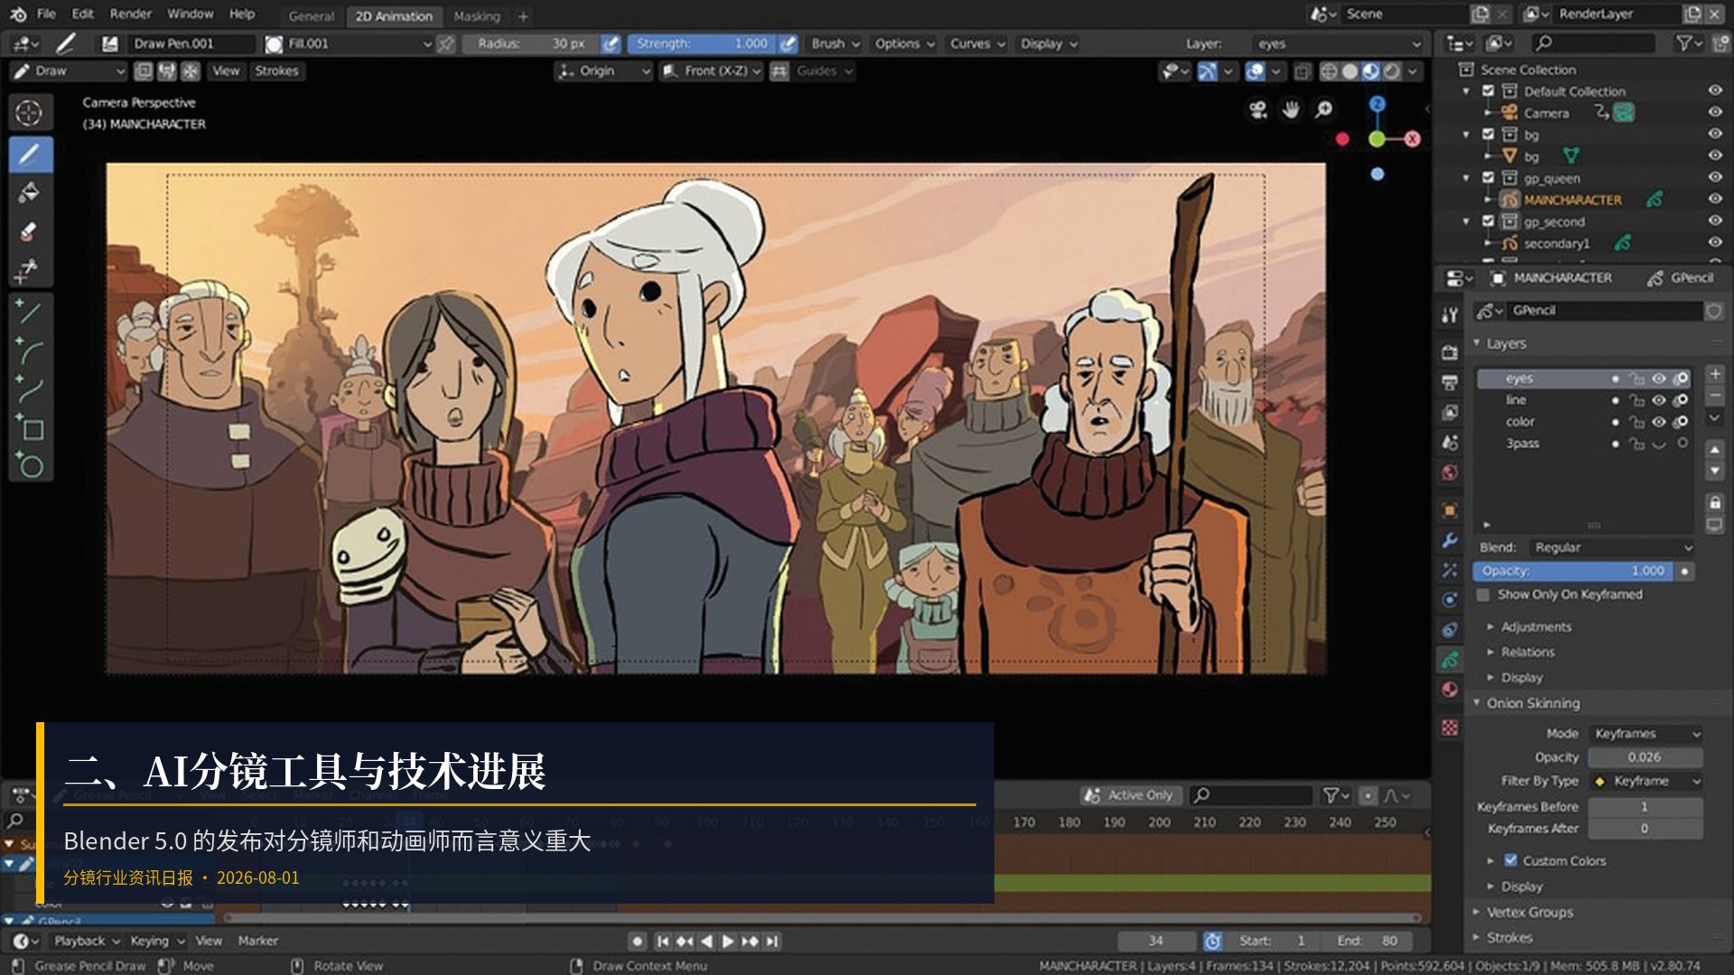Adjust the Strength slider
This screenshot has width=1734, height=975.
[x=703, y=43]
